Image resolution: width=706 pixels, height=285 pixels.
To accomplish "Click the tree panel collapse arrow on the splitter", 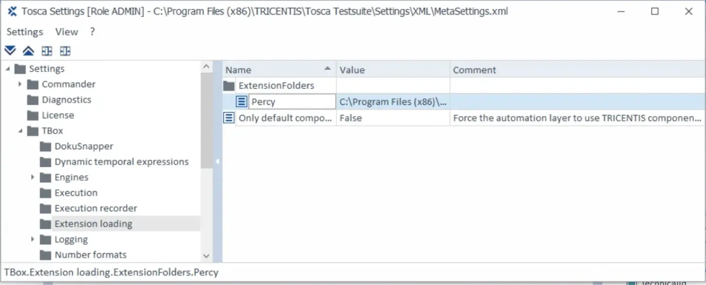I will (217, 162).
